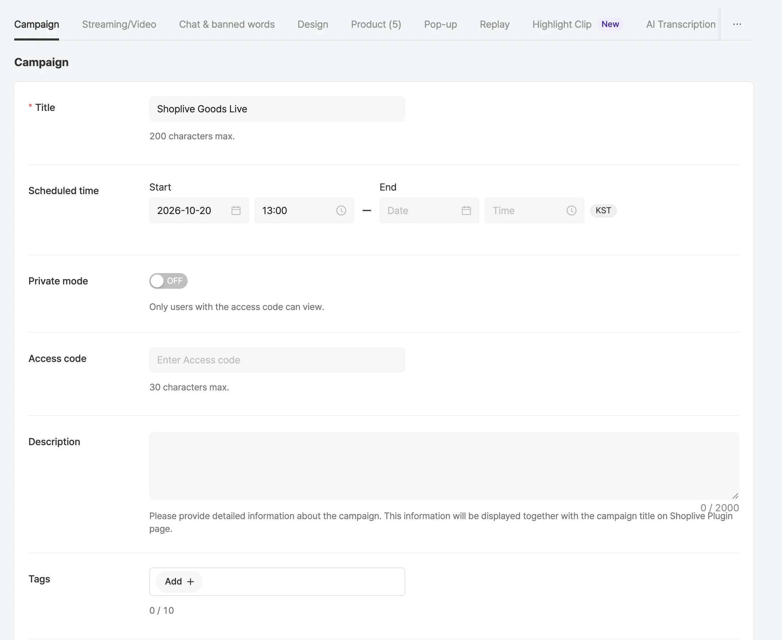Open the AI Transcription tab

(681, 24)
